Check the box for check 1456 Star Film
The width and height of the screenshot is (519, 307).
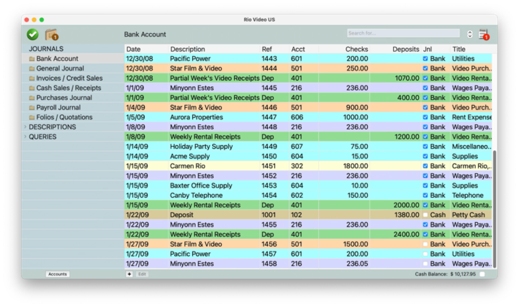pyautogui.click(x=425, y=244)
